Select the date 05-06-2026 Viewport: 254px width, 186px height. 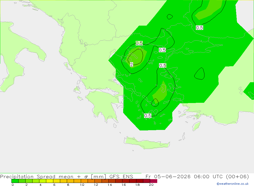pyautogui.click(x=172, y=176)
